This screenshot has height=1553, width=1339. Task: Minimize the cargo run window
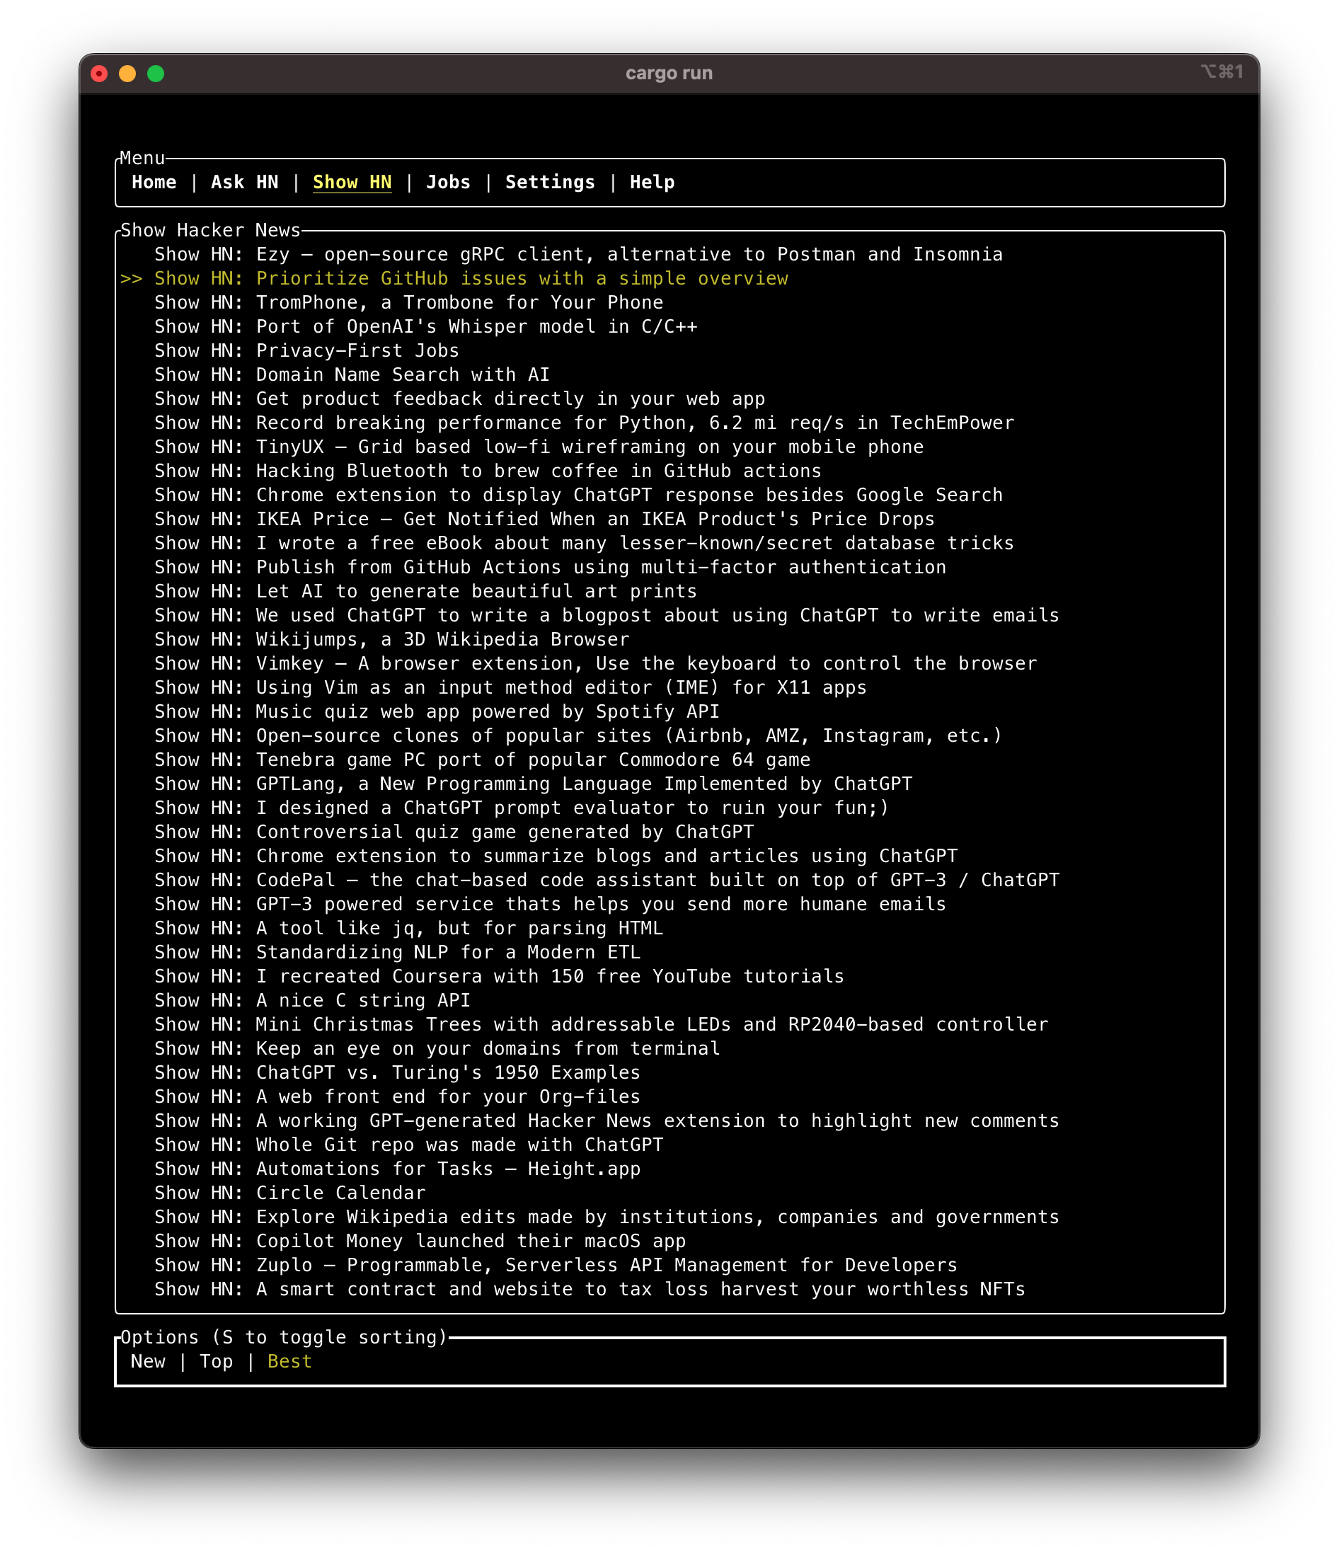click(127, 74)
